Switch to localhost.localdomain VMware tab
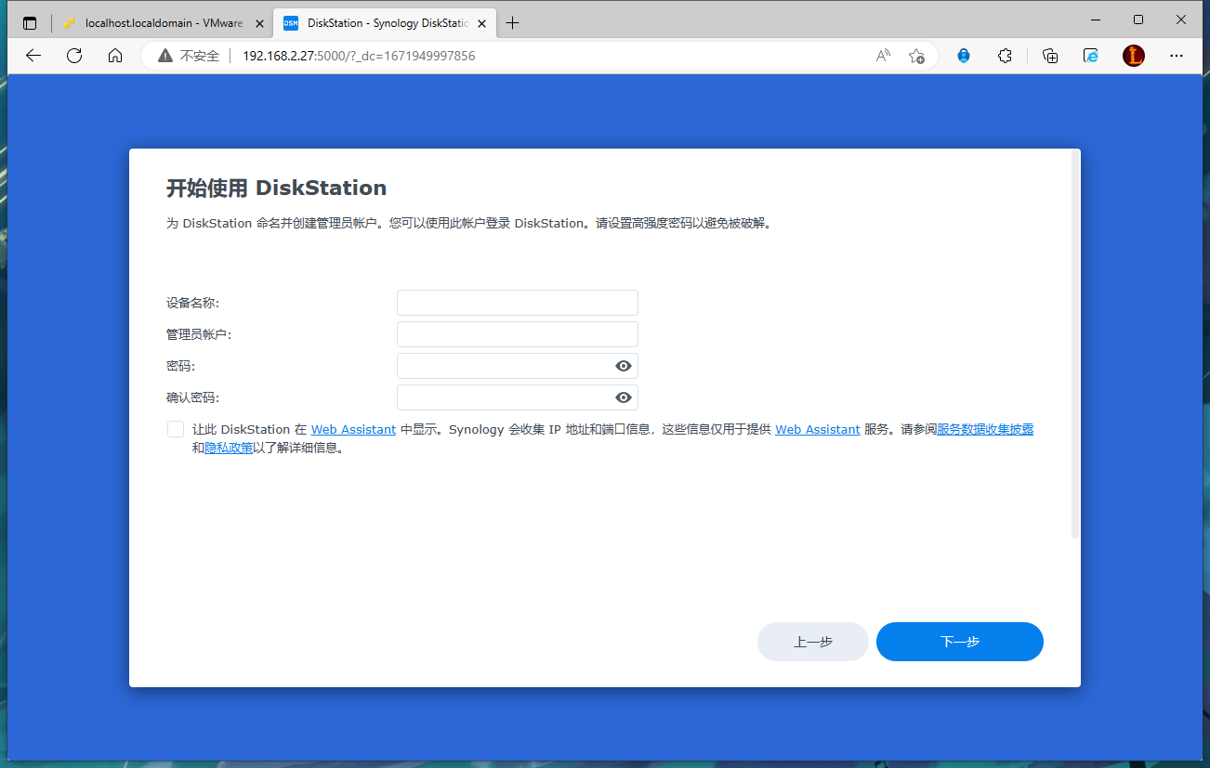Screen dimensions: 1210x768 click(x=163, y=23)
